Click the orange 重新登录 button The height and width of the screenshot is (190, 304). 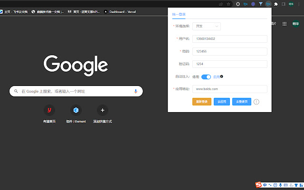coord(202,102)
